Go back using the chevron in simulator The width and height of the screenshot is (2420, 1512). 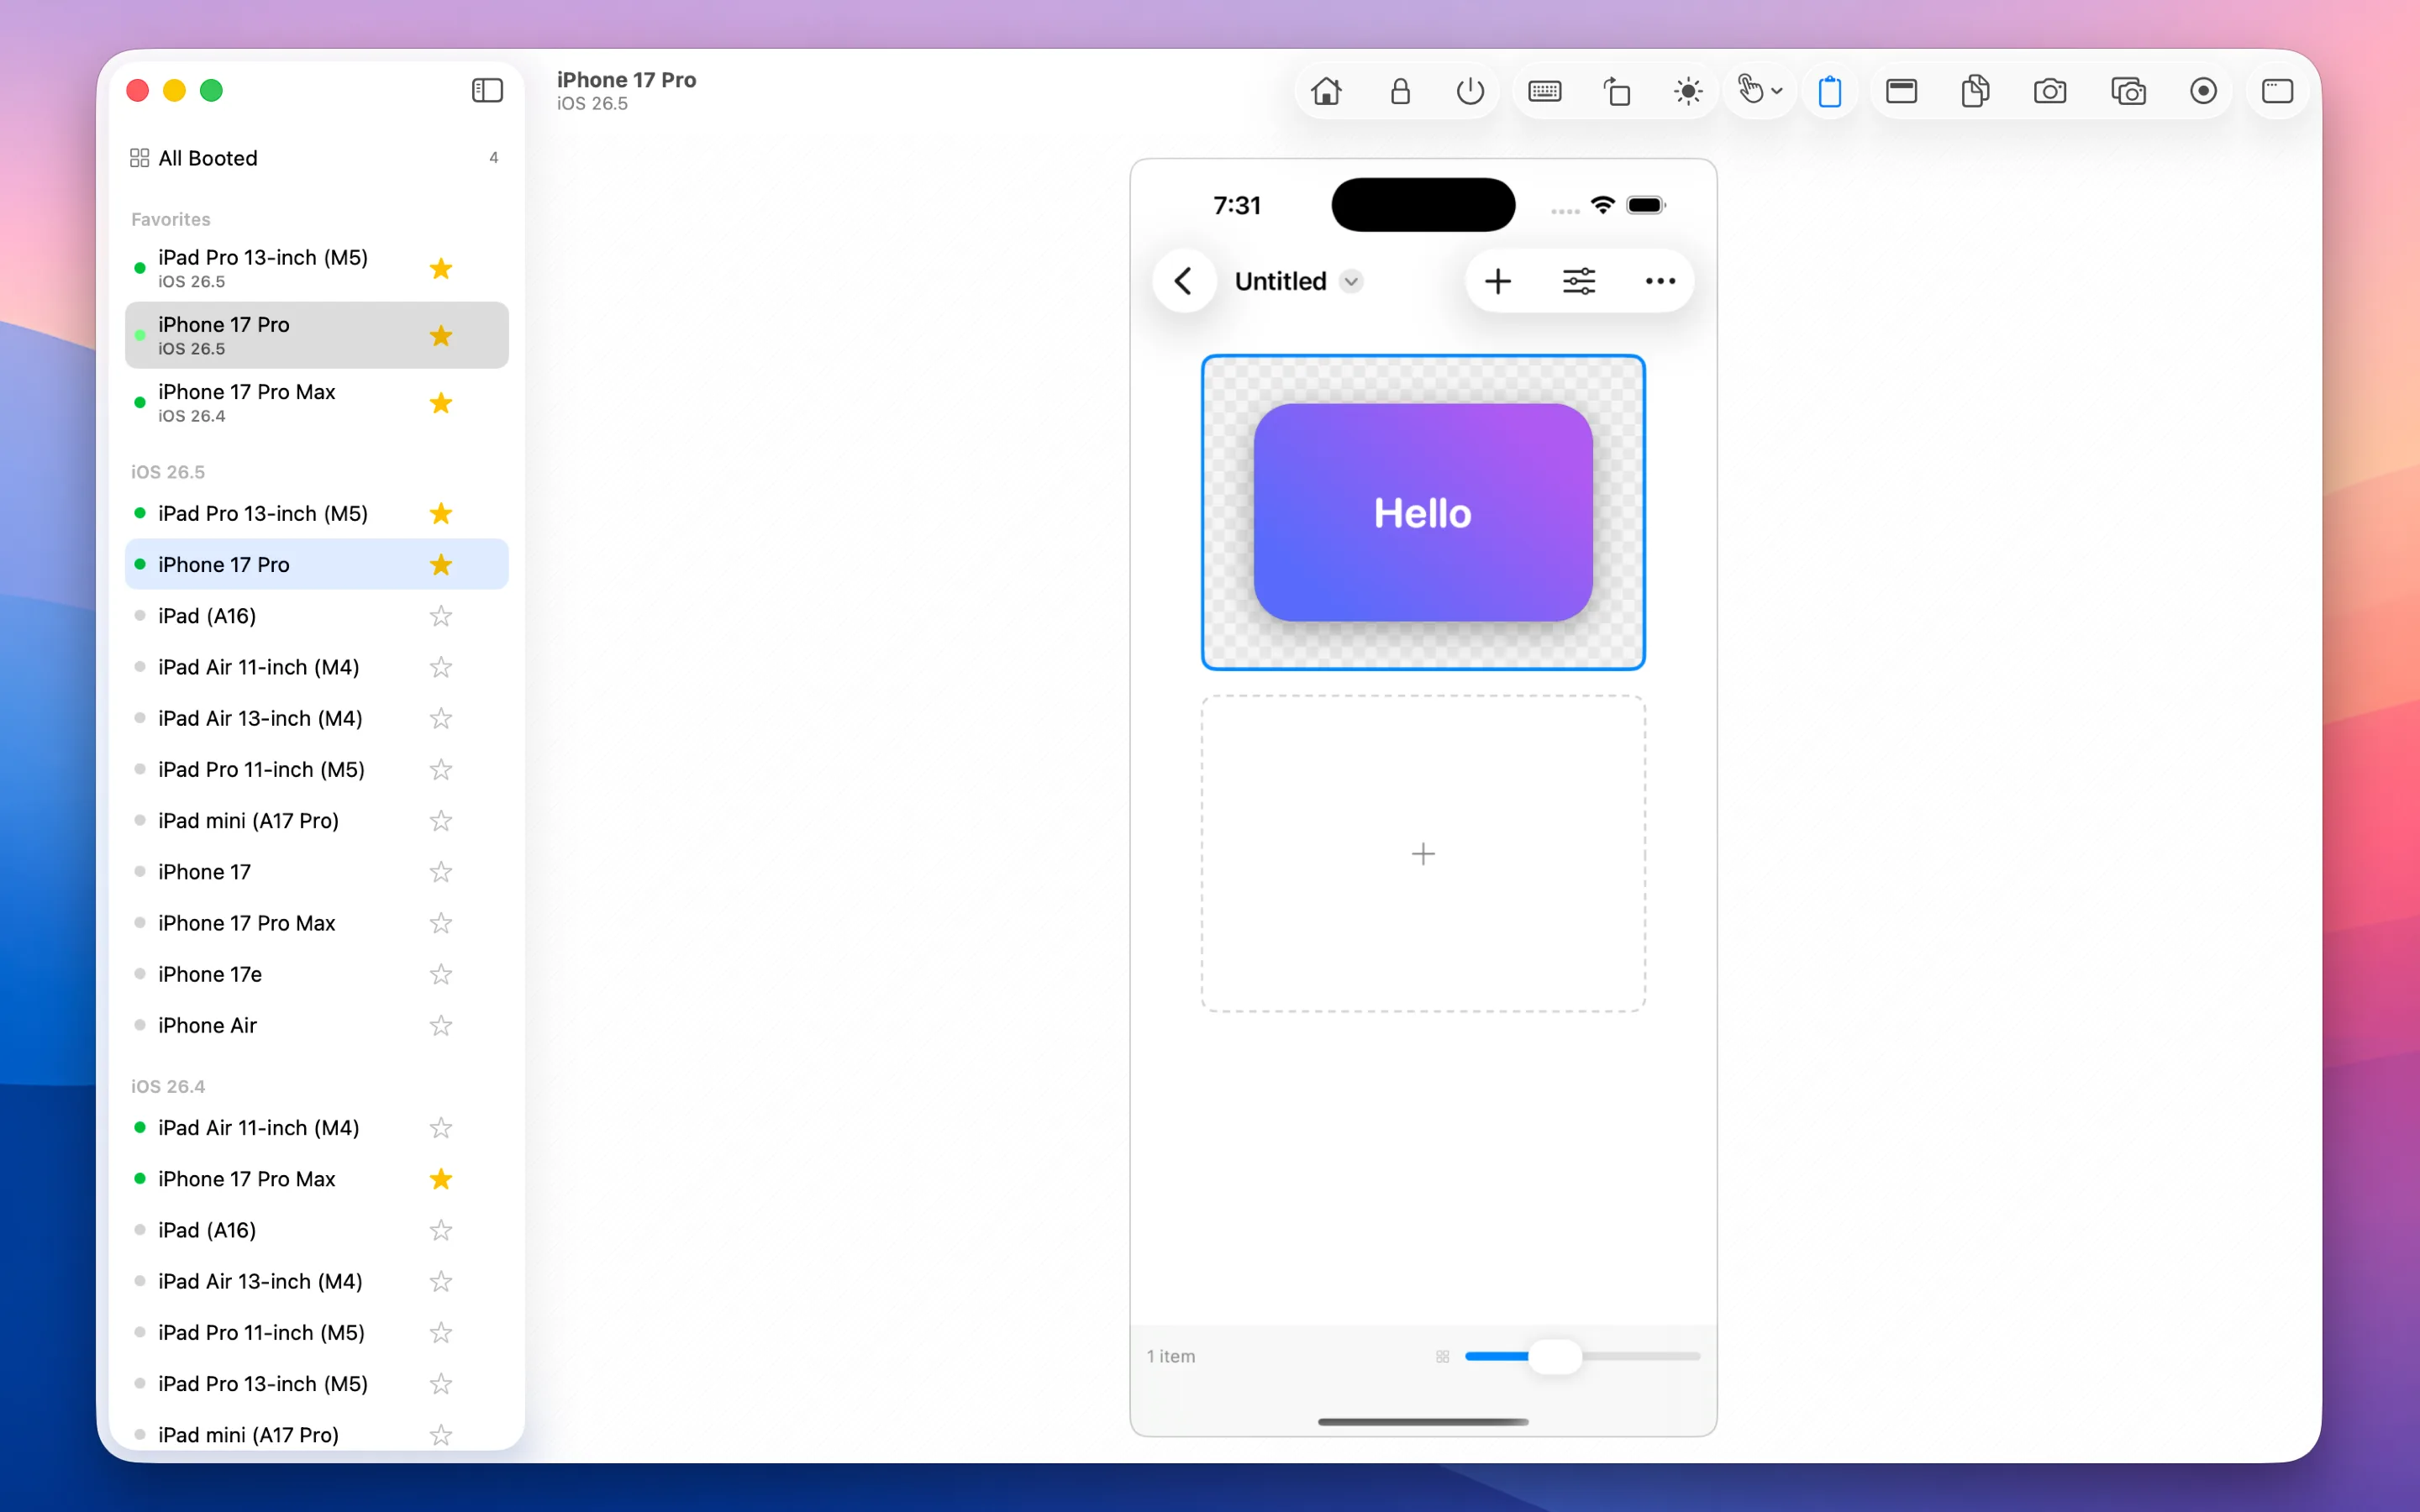[x=1184, y=281]
